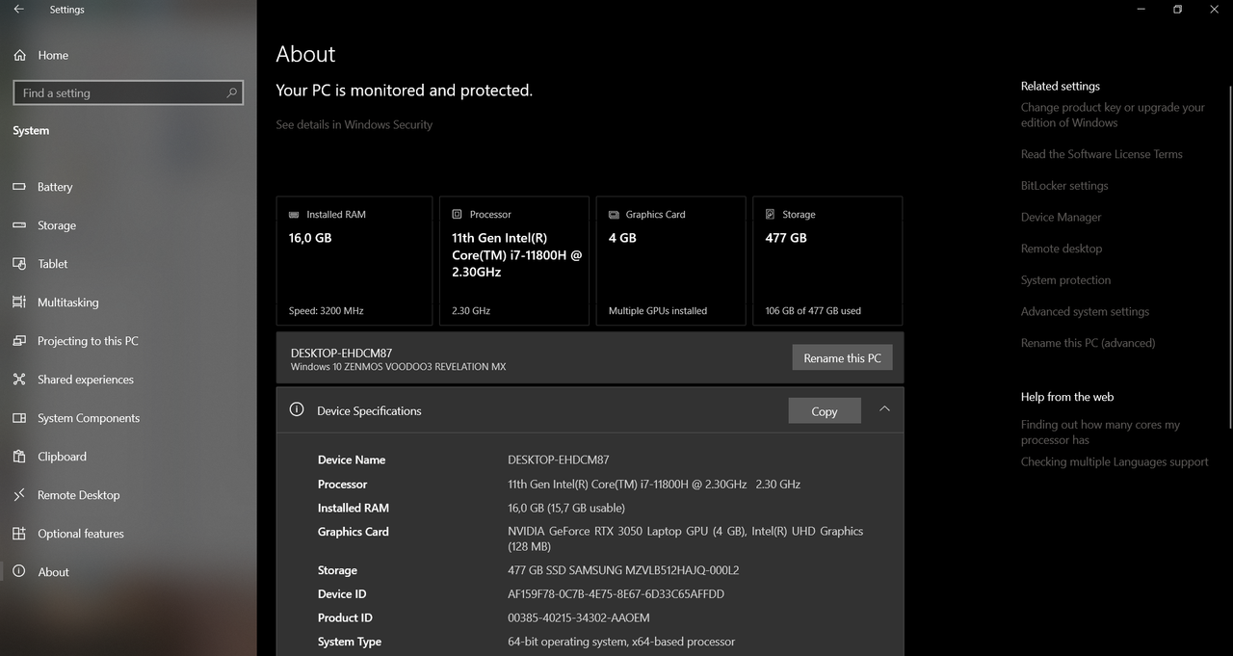The width and height of the screenshot is (1233, 656).
Task: Click the Storage icon in sidebar
Action: coord(19,225)
